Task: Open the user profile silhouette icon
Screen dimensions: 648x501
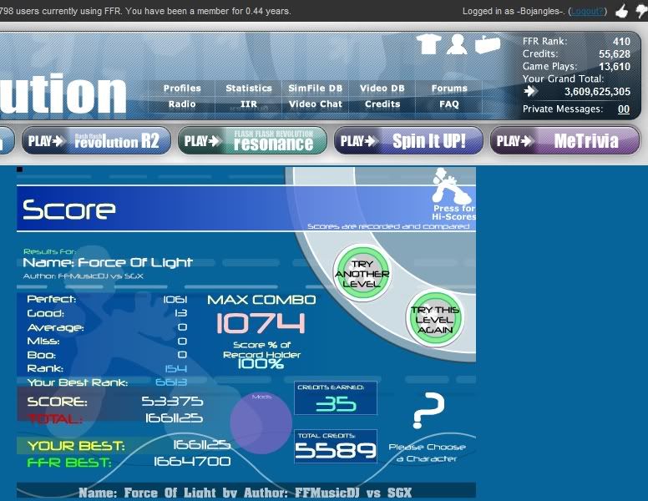Action: [456, 44]
